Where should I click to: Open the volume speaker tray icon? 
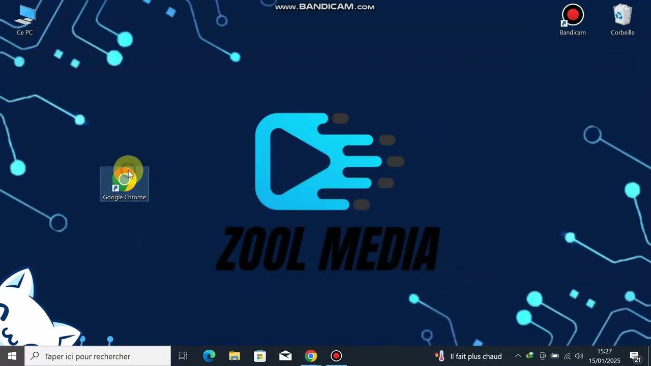(579, 356)
